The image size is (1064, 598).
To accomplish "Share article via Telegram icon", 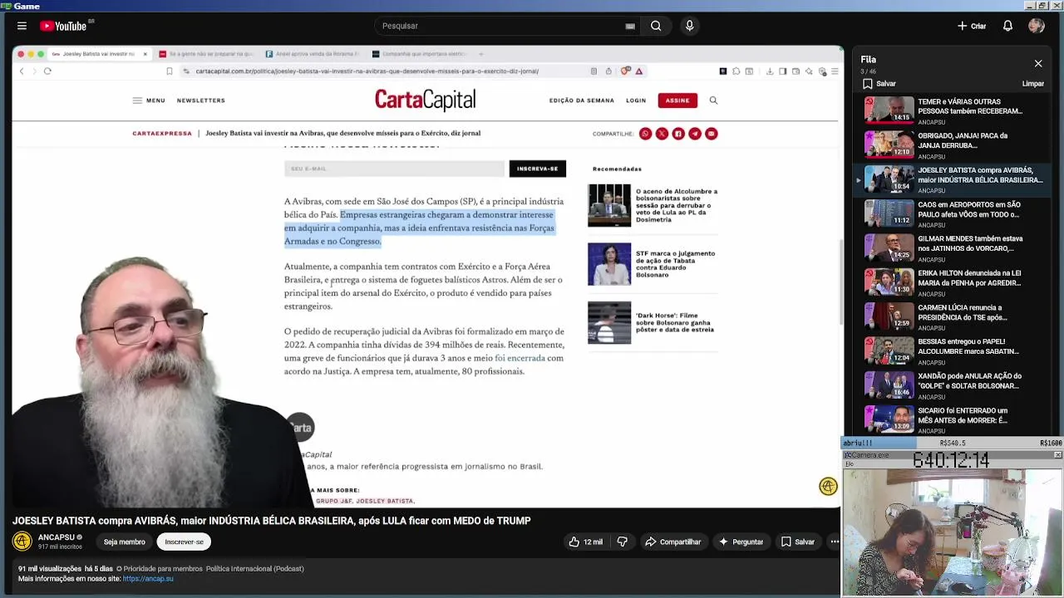I will point(695,134).
